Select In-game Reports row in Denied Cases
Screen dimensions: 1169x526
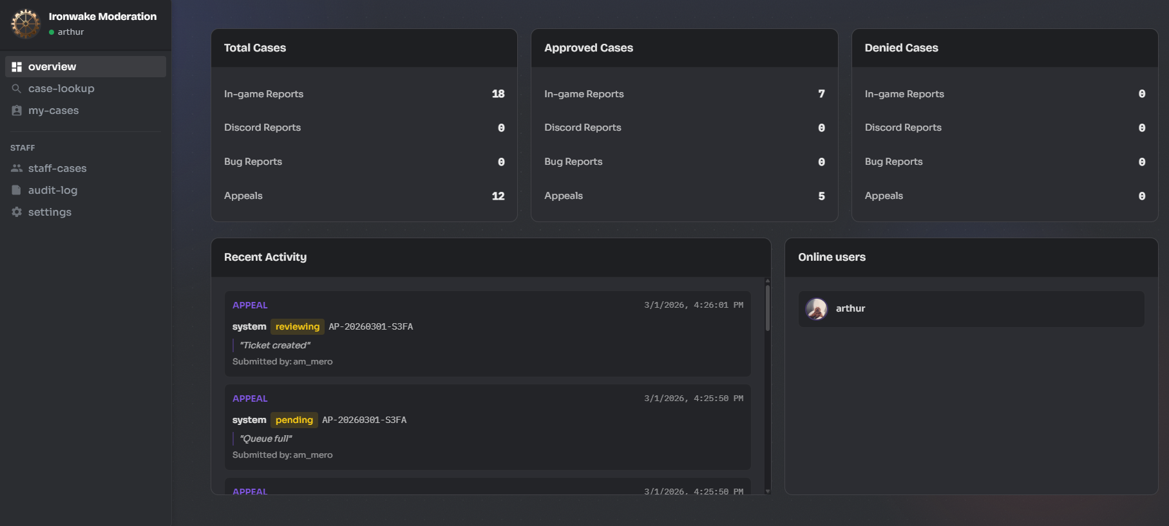coord(1005,94)
